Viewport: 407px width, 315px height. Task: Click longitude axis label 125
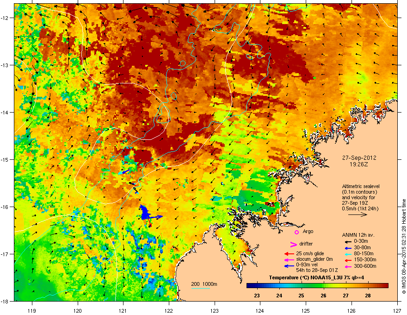(306, 310)
